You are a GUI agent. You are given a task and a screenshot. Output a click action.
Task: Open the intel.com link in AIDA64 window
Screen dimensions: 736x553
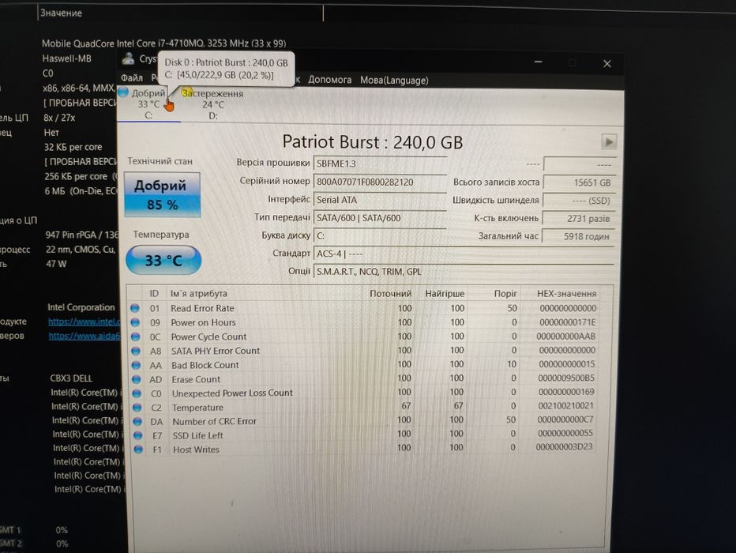tap(84, 322)
